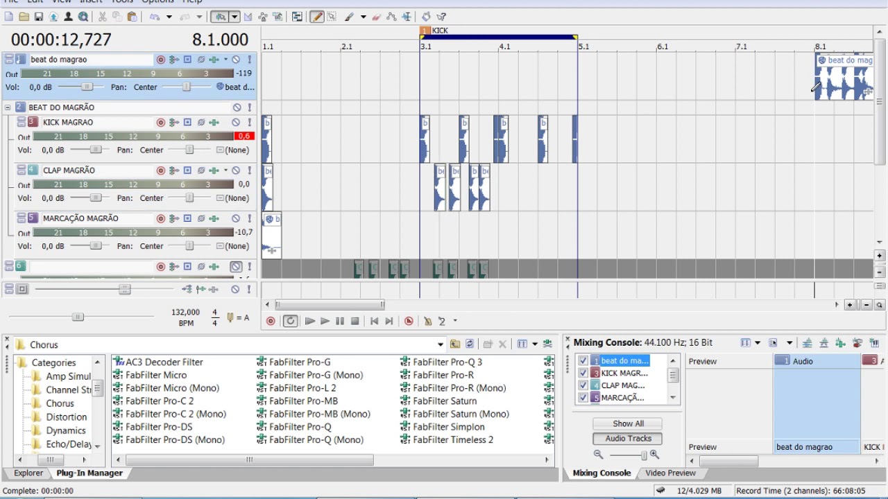Start recording from the transport bar
This screenshot has width=888, height=499.
tap(271, 321)
